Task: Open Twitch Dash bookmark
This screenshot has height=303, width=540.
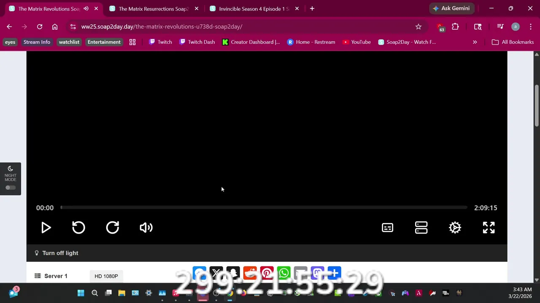Action: tap(197, 42)
